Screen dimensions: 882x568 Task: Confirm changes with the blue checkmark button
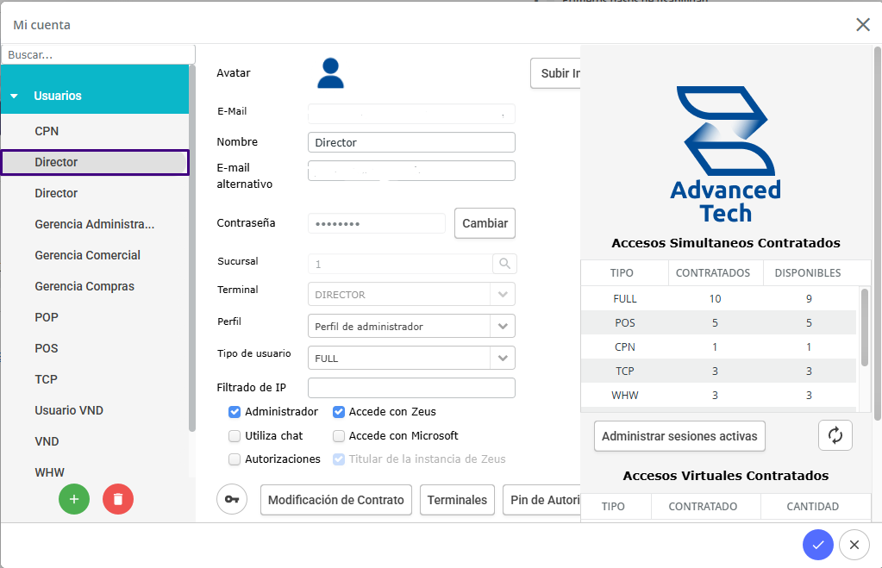(x=817, y=545)
